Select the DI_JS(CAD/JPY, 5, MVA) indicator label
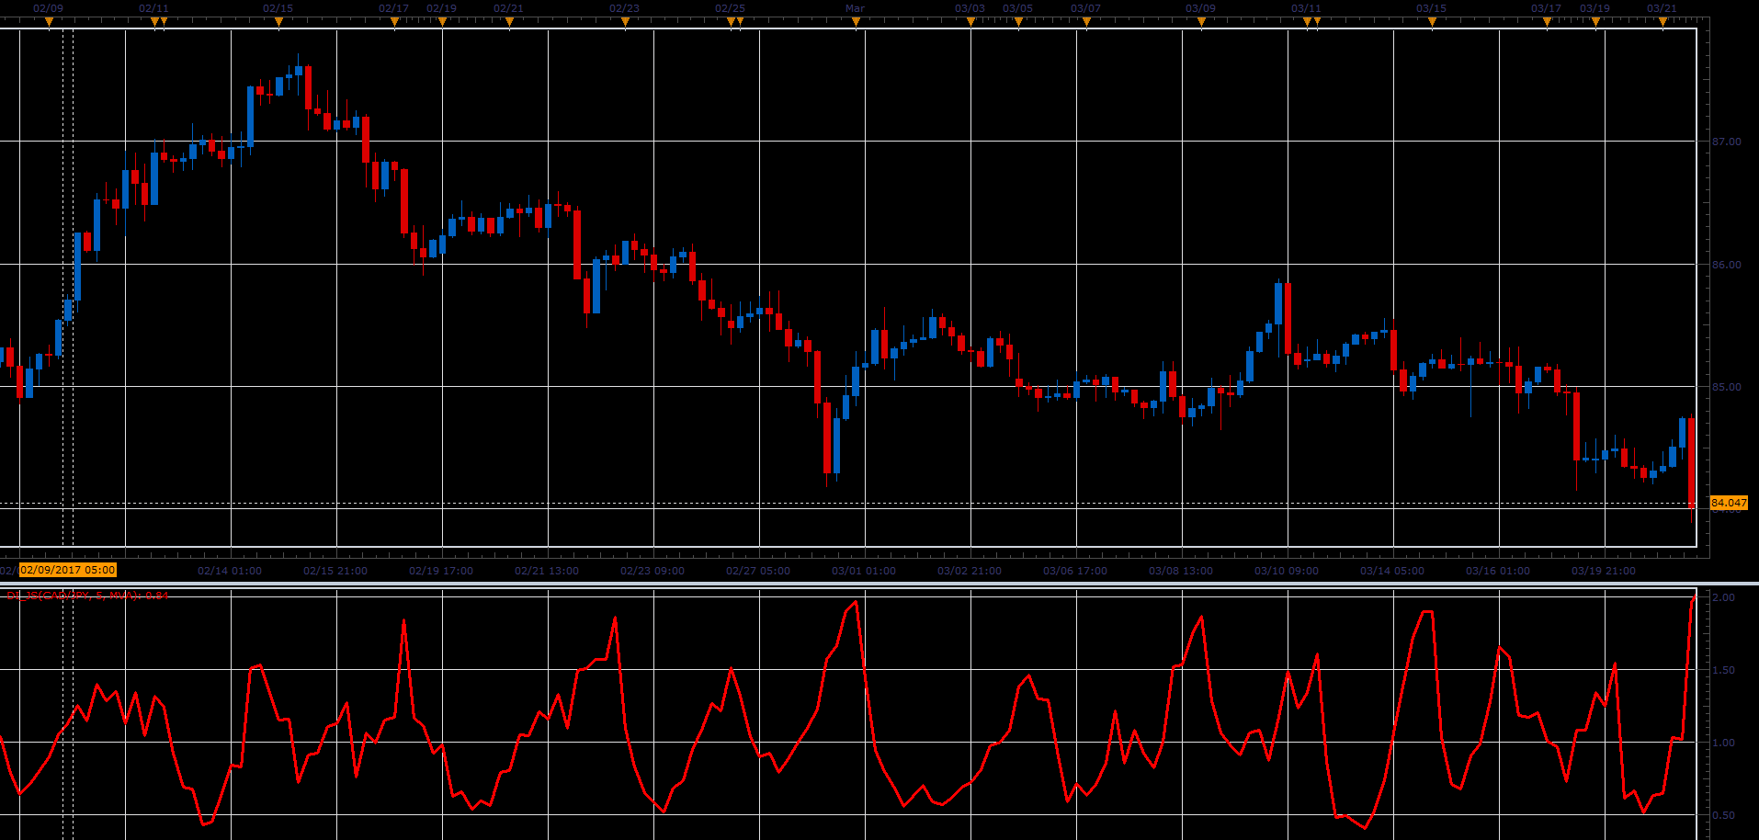 (x=87, y=596)
